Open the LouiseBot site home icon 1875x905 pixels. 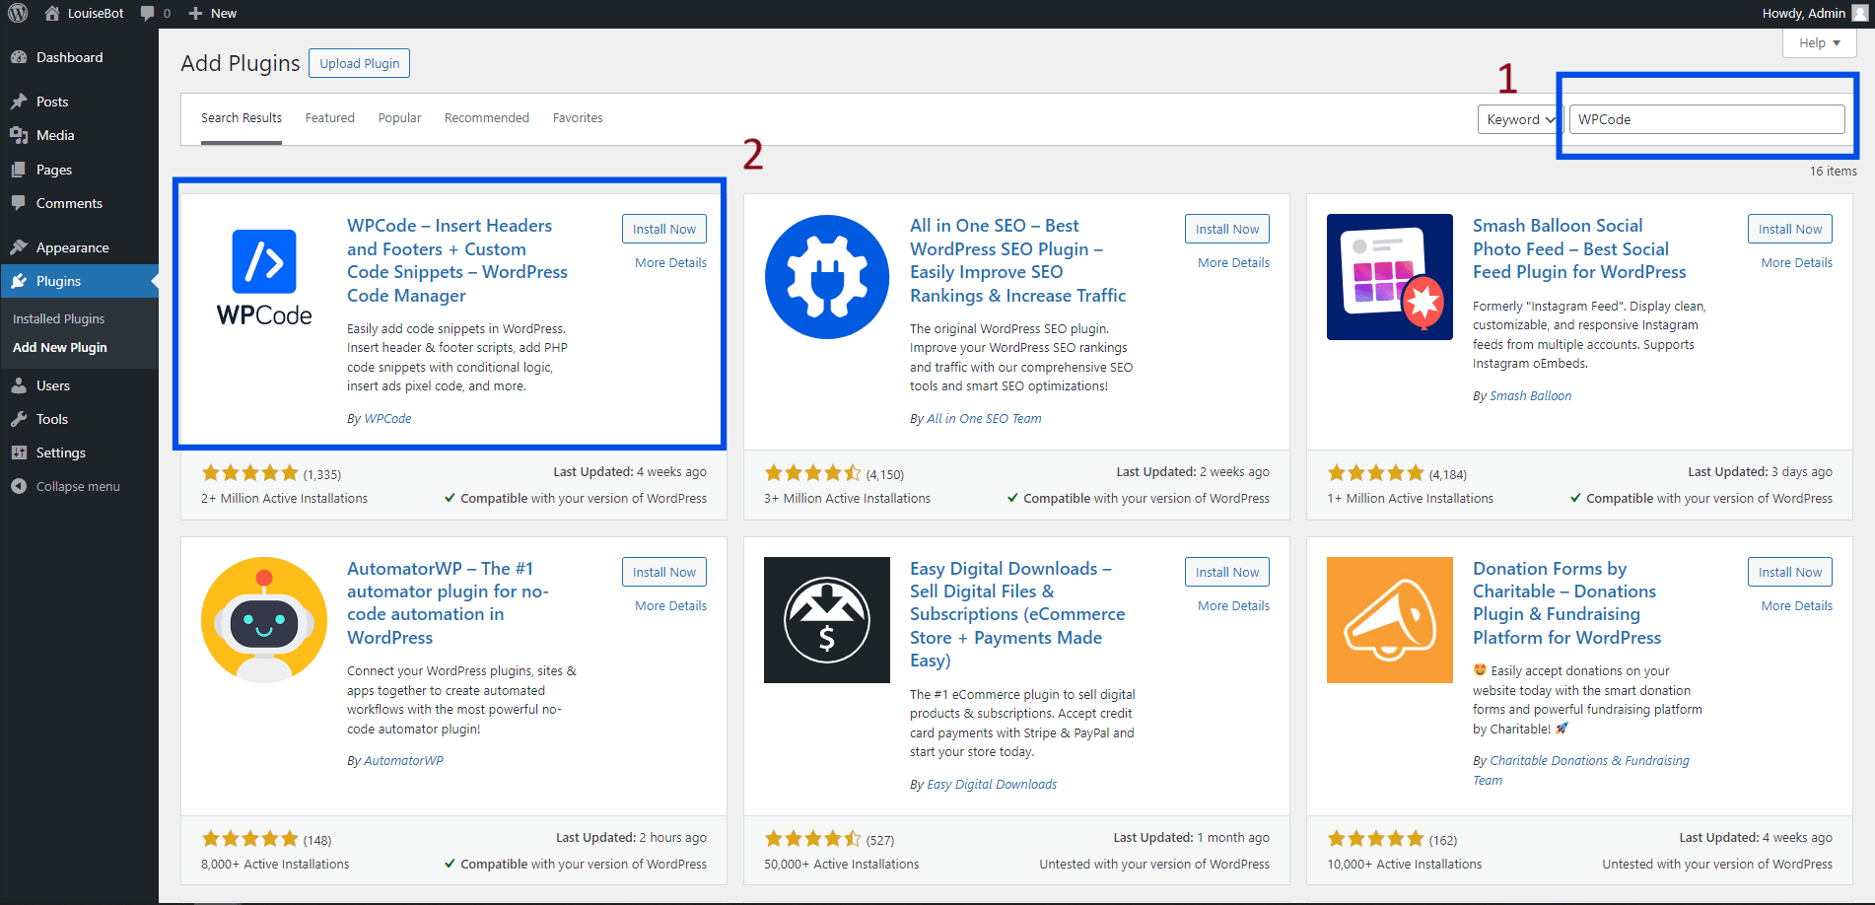click(52, 13)
